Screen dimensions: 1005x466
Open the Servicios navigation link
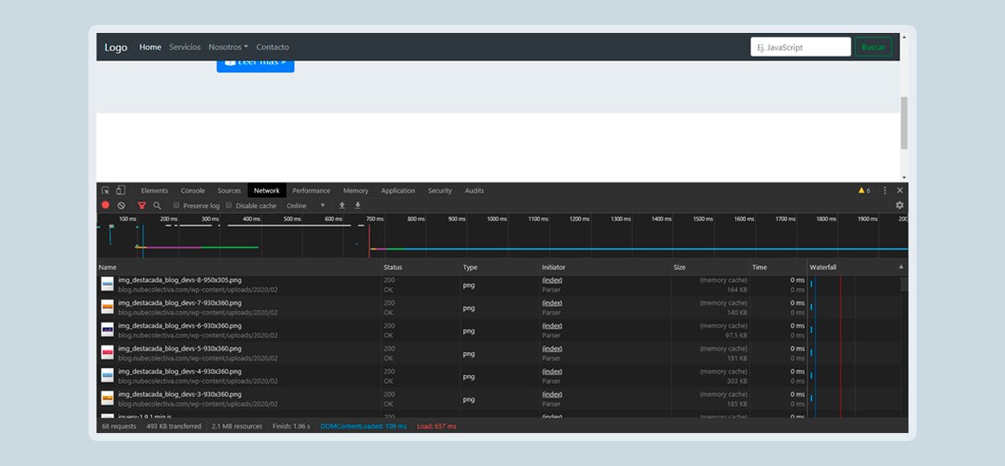185,47
